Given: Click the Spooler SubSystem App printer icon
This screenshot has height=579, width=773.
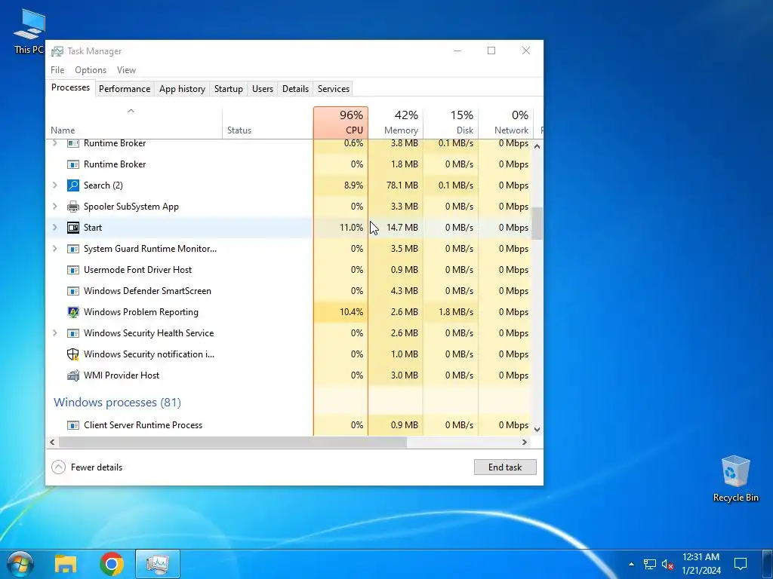Looking at the screenshot, I should tap(73, 207).
